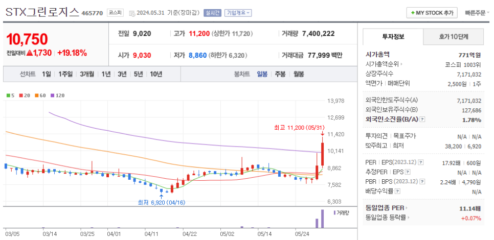The width and height of the screenshot is (494, 240).
Task: Click the 코스피 market badge
Action: (x=115, y=13)
